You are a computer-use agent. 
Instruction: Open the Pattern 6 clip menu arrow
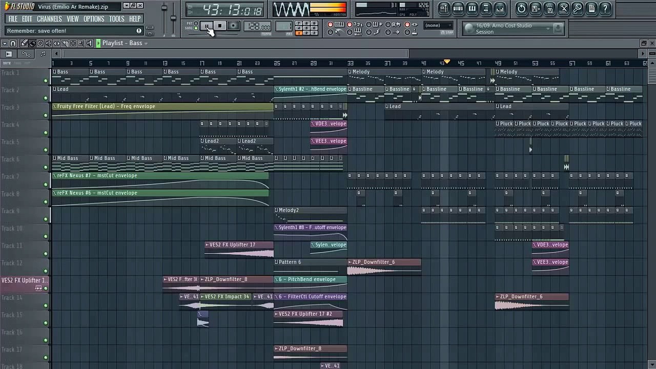(x=276, y=262)
